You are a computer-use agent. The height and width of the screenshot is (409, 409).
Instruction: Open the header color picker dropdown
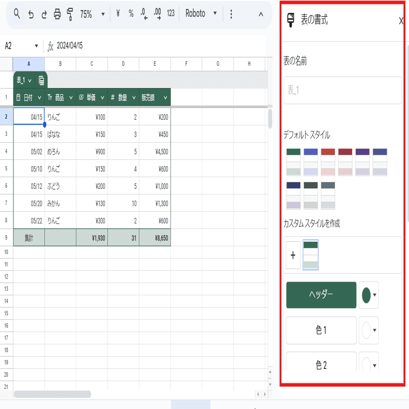click(368, 295)
